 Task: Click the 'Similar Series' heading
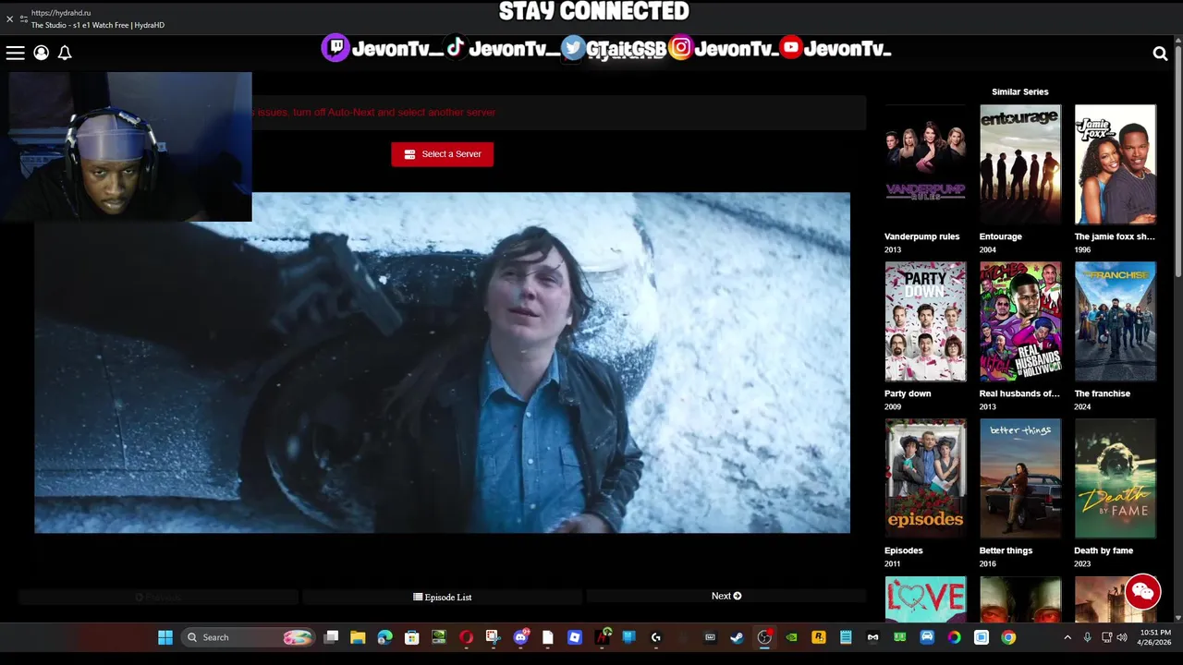1019,91
